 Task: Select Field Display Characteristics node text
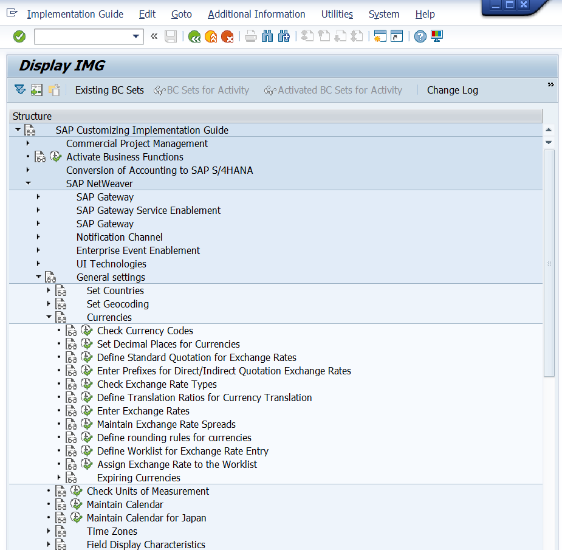coord(146,545)
